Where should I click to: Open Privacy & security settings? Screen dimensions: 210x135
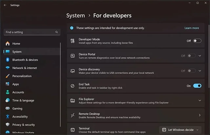pos(32,125)
